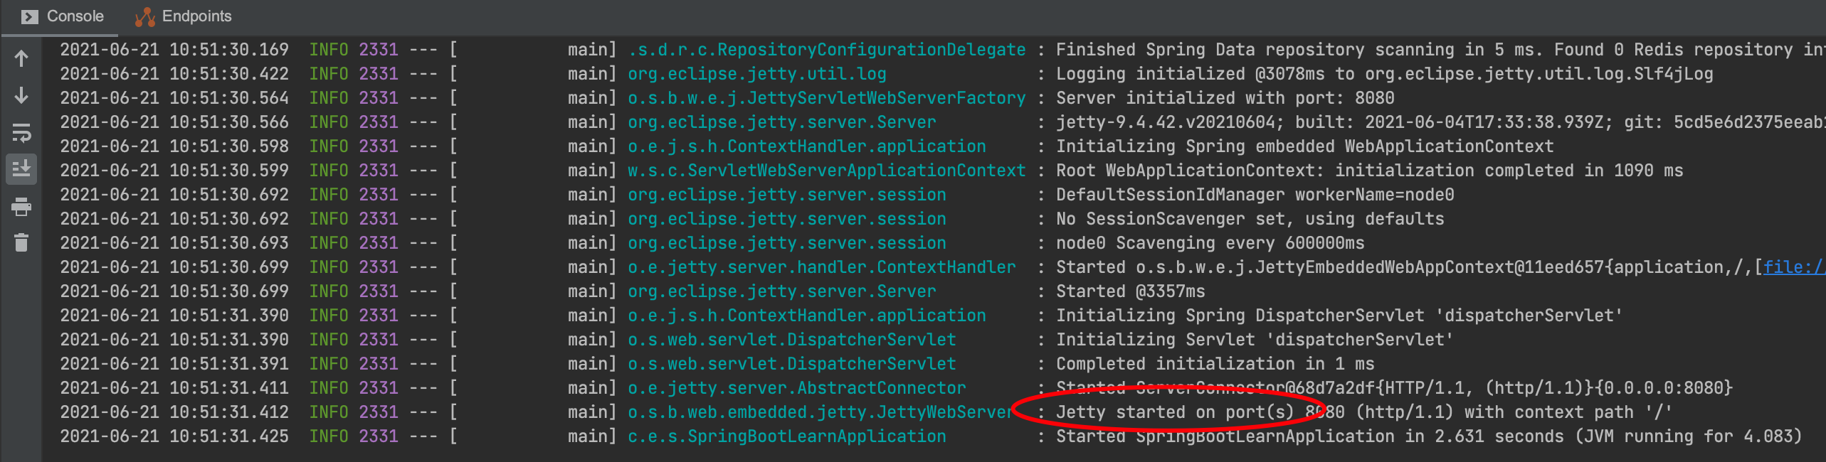Click the 'Started @3357ms' log message
The height and width of the screenshot is (462, 1826).
tap(1131, 291)
